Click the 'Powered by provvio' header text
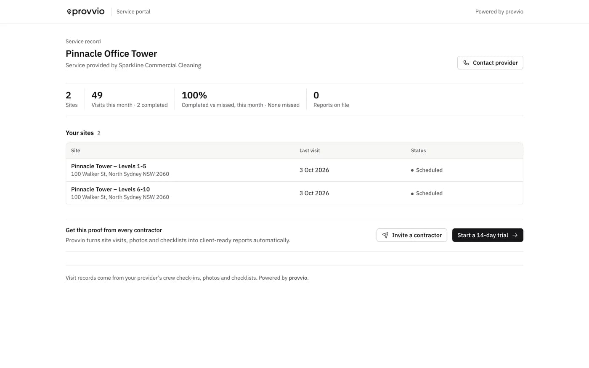Image resolution: width=589 pixels, height=368 pixels. point(499,12)
